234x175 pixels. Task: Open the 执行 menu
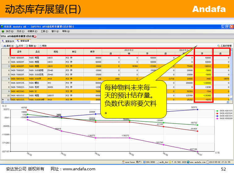coord(8,31)
